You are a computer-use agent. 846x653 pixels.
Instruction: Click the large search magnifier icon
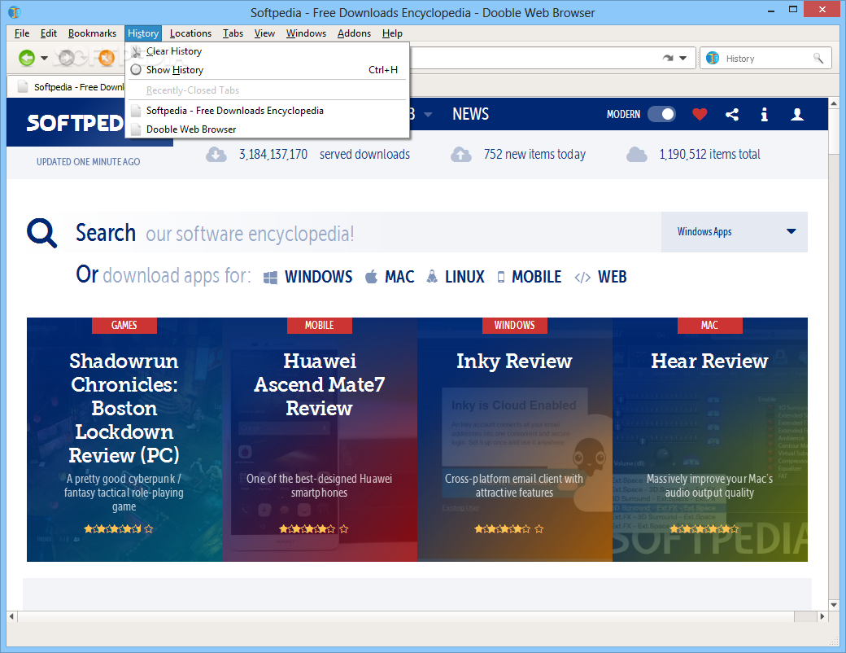[x=41, y=233]
